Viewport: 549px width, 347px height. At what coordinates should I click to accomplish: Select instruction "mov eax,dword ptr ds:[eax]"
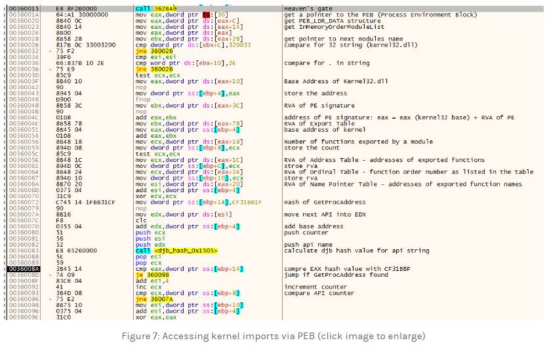[184, 33]
